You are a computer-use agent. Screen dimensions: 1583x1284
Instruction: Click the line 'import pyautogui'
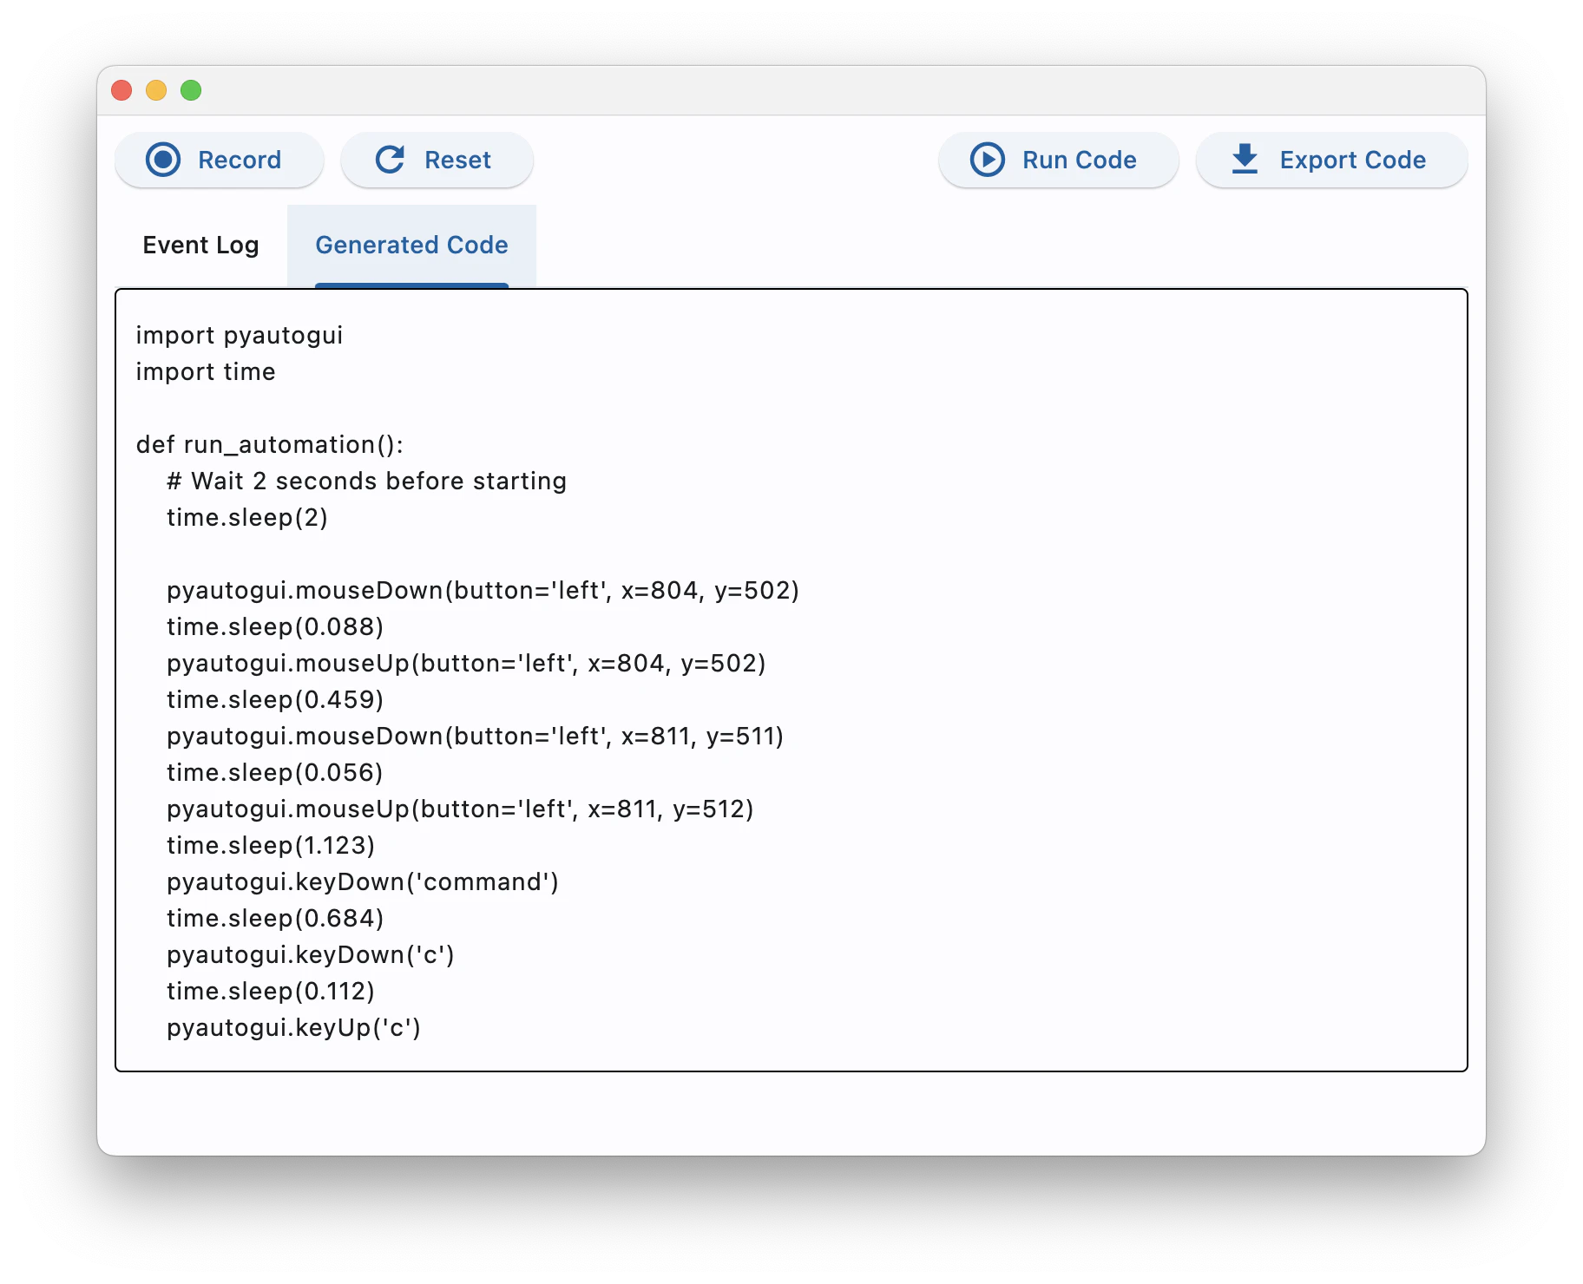(x=240, y=336)
